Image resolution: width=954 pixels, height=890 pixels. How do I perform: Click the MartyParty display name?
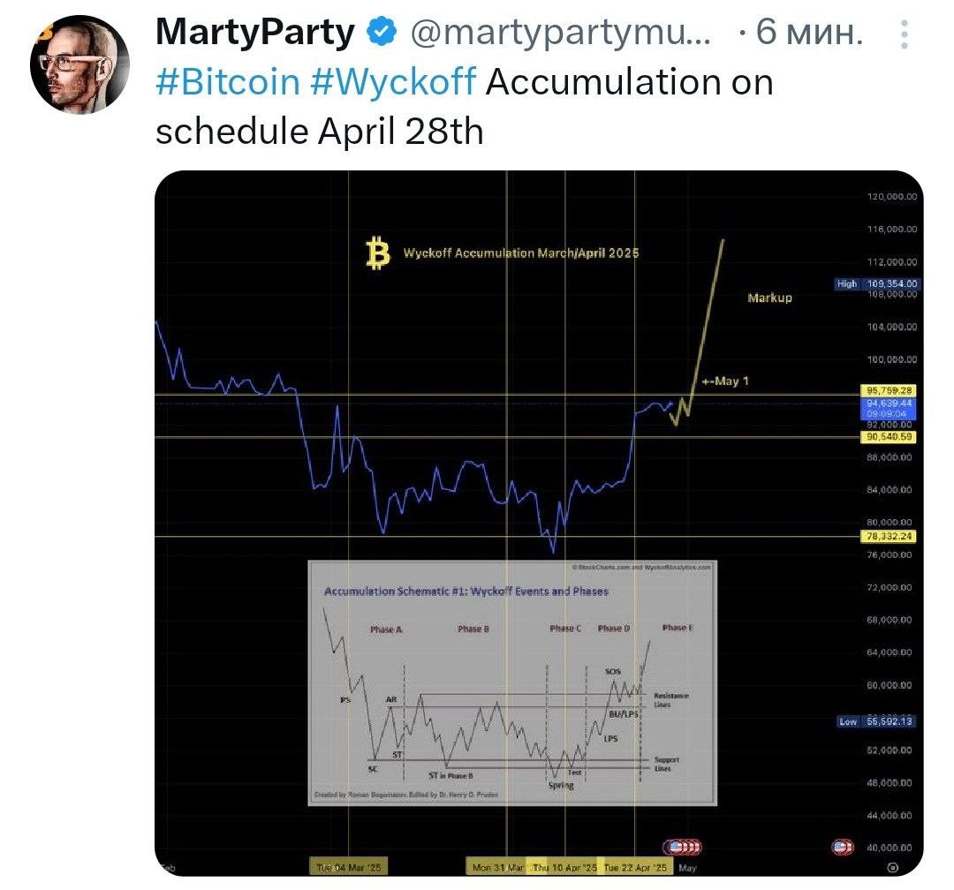pyautogui.click(x=255, y=32)
